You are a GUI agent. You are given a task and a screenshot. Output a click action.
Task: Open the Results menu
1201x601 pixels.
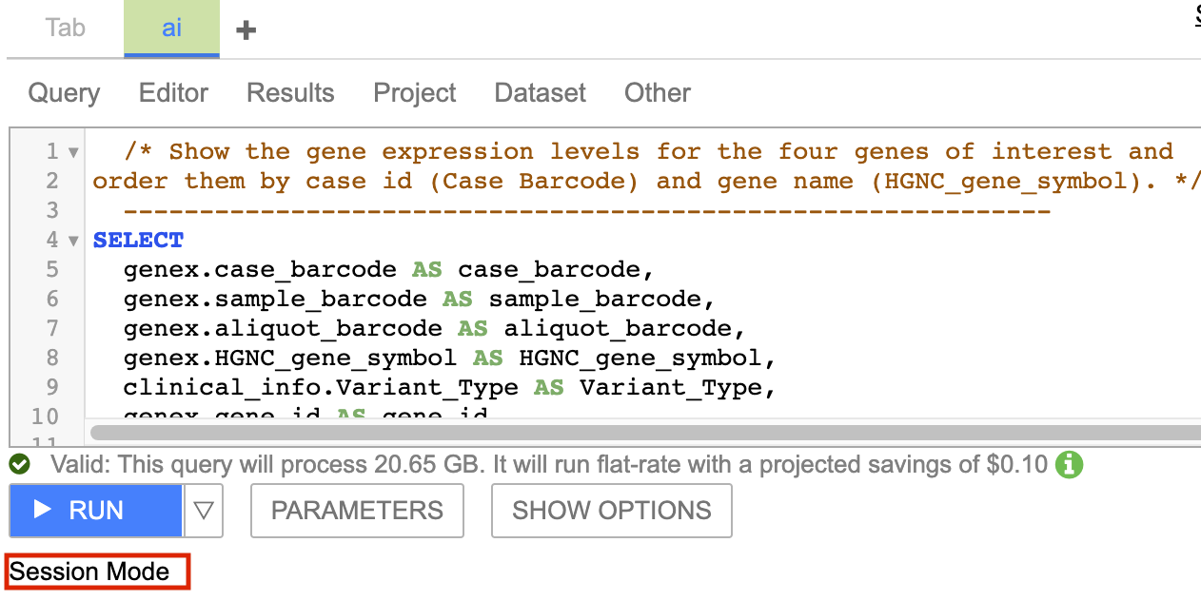pyautogui.click(x=290, y=93)
